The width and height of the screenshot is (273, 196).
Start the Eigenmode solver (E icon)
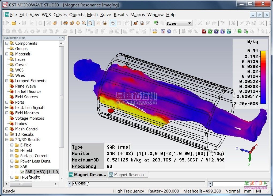(x=217, y=32)
